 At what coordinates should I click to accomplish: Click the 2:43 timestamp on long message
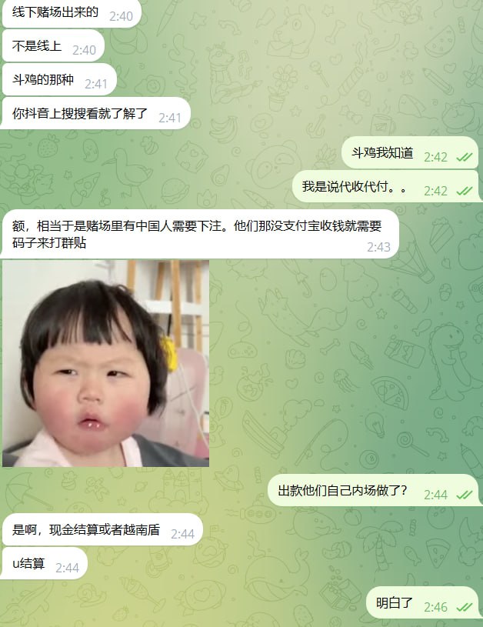point(378,247)
